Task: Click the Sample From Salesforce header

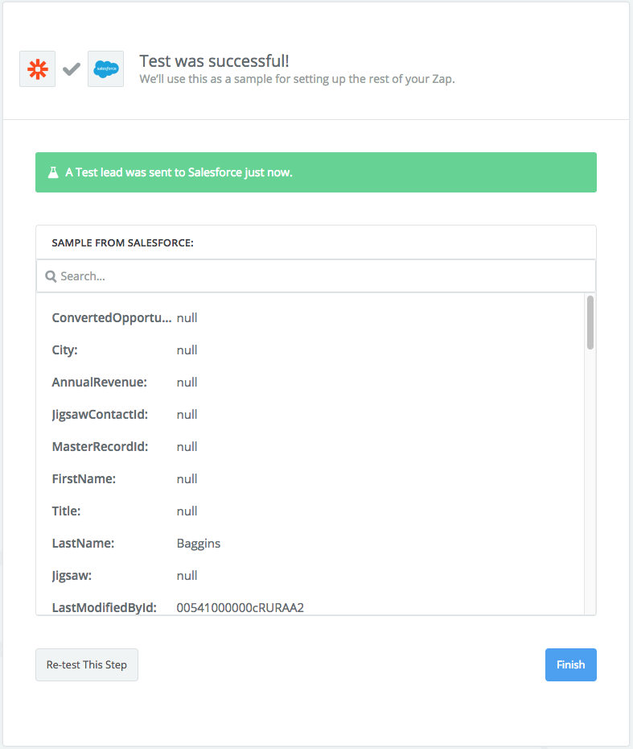Action: tap(122, 242)
